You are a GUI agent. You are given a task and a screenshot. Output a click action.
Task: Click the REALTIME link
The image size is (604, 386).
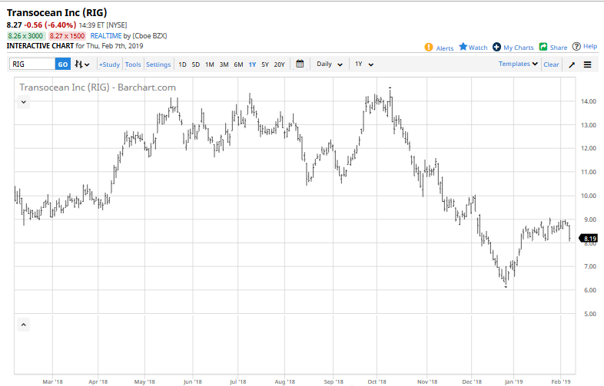tap(106, 36)
